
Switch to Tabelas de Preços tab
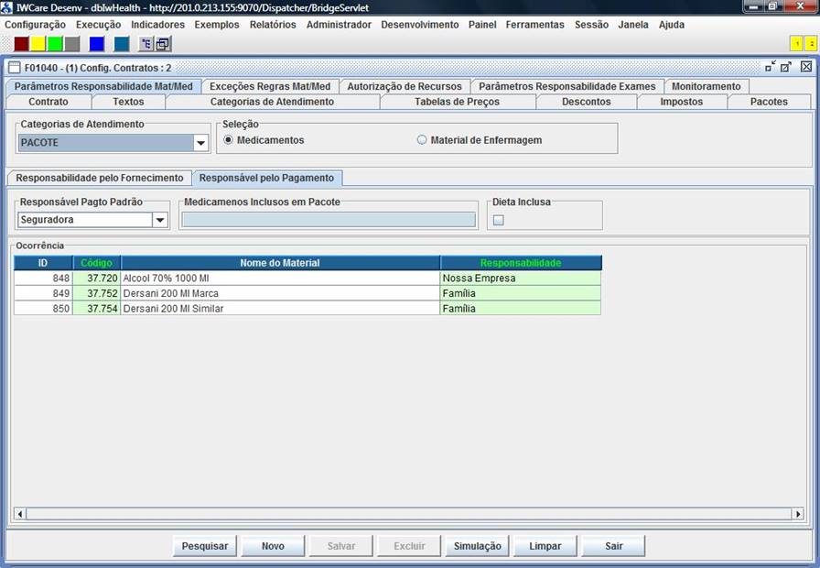457,102
